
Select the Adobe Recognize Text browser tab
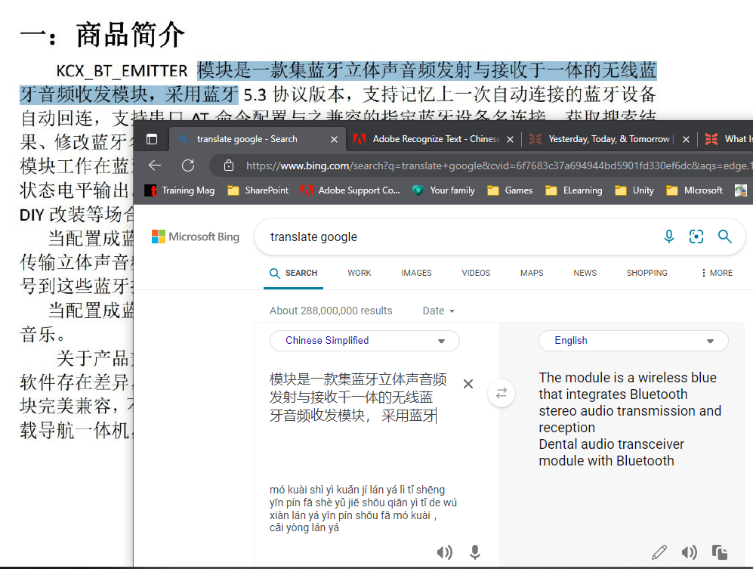(431, 139)
